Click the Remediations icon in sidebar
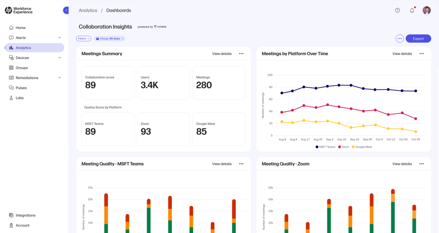Viewport: 439px width, 233px height. [x=11, y=78]
